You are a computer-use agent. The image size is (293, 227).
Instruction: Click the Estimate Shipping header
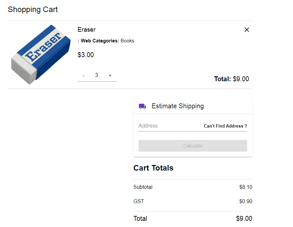178,106
